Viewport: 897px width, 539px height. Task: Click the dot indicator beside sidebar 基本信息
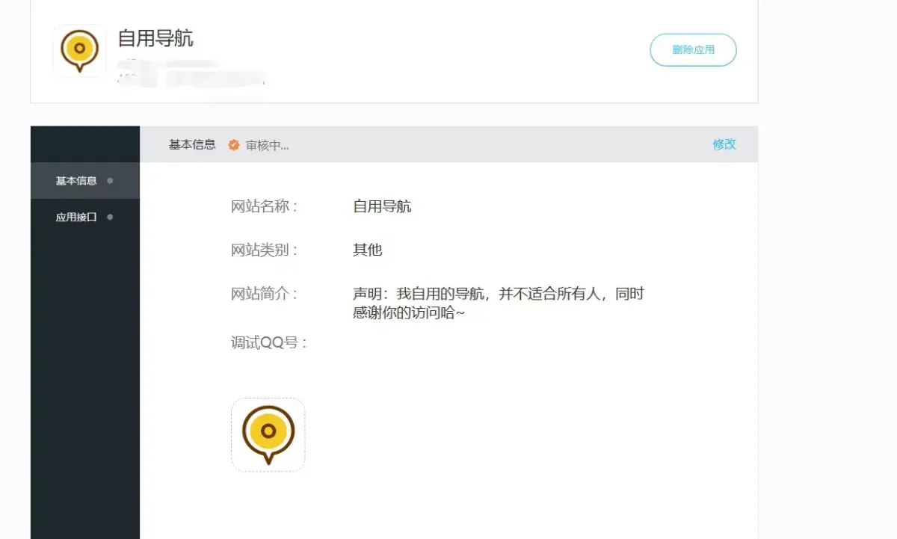tap(110, 180)
